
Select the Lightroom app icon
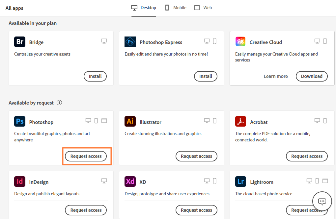pos(240,182)
